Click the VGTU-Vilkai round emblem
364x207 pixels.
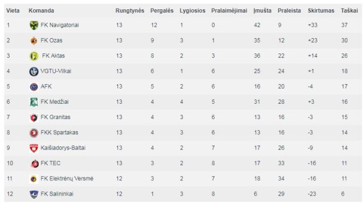point(34,72)
